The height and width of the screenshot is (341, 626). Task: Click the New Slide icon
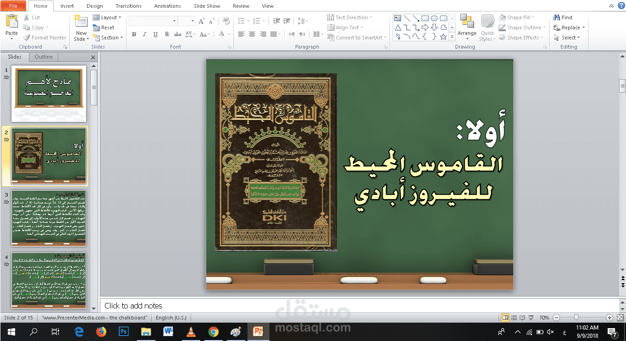point(81,22)
